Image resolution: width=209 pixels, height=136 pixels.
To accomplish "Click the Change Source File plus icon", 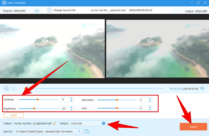I will [49, 10].
